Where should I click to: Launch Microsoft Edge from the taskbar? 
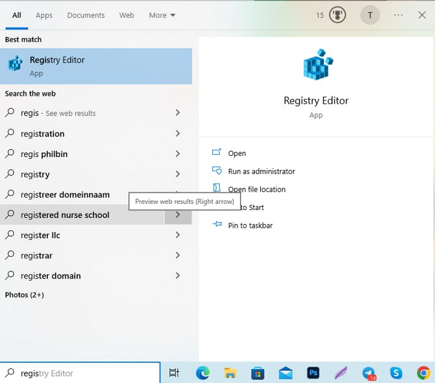pos(202,373)
